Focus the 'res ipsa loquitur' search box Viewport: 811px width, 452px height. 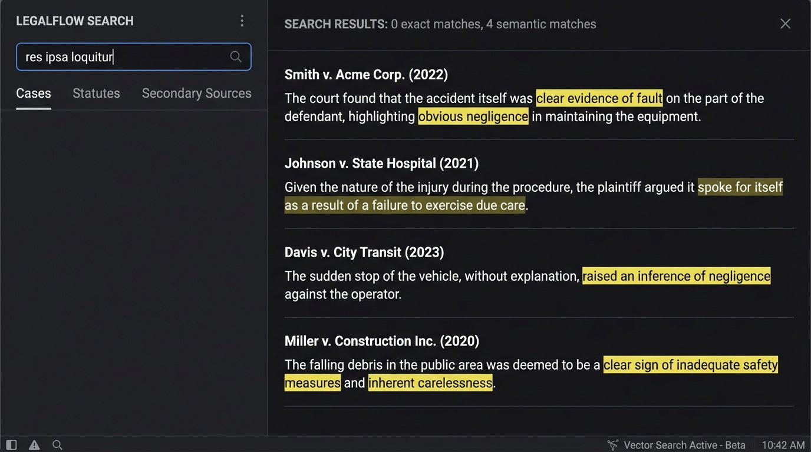pyautogui.click(x=124, y=57)
